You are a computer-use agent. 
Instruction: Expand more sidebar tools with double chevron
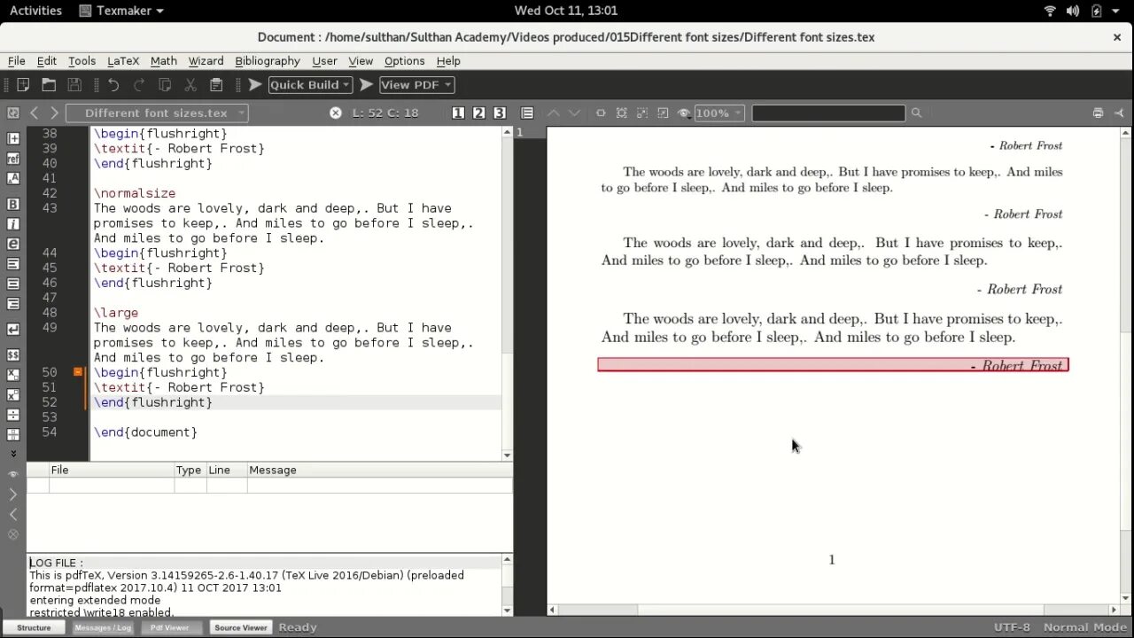point(13,454)
